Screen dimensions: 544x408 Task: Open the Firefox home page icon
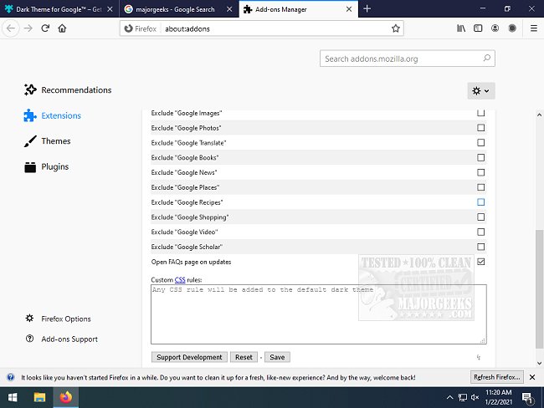pos(62,28)
